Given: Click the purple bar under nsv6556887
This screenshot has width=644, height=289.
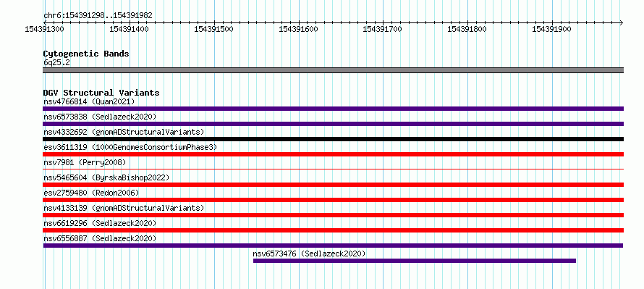Looking at the screenshot, I should (x=333, y=246).
